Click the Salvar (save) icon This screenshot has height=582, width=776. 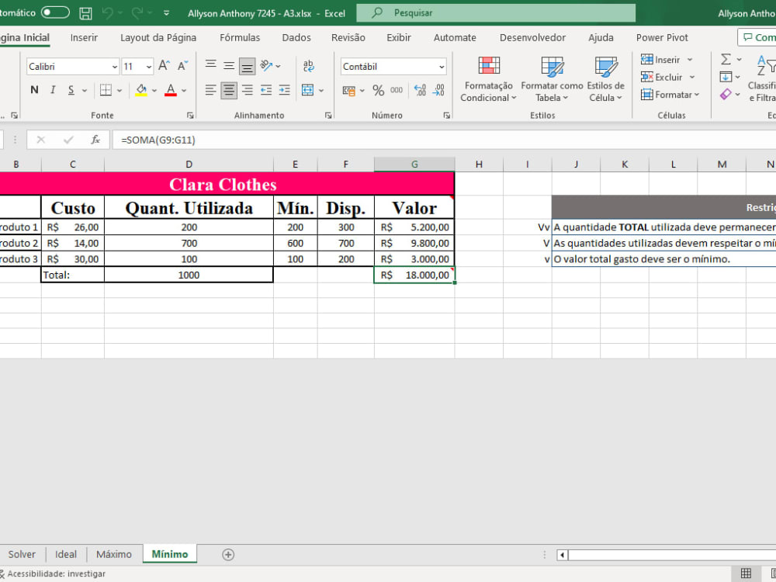click(85, 12)
